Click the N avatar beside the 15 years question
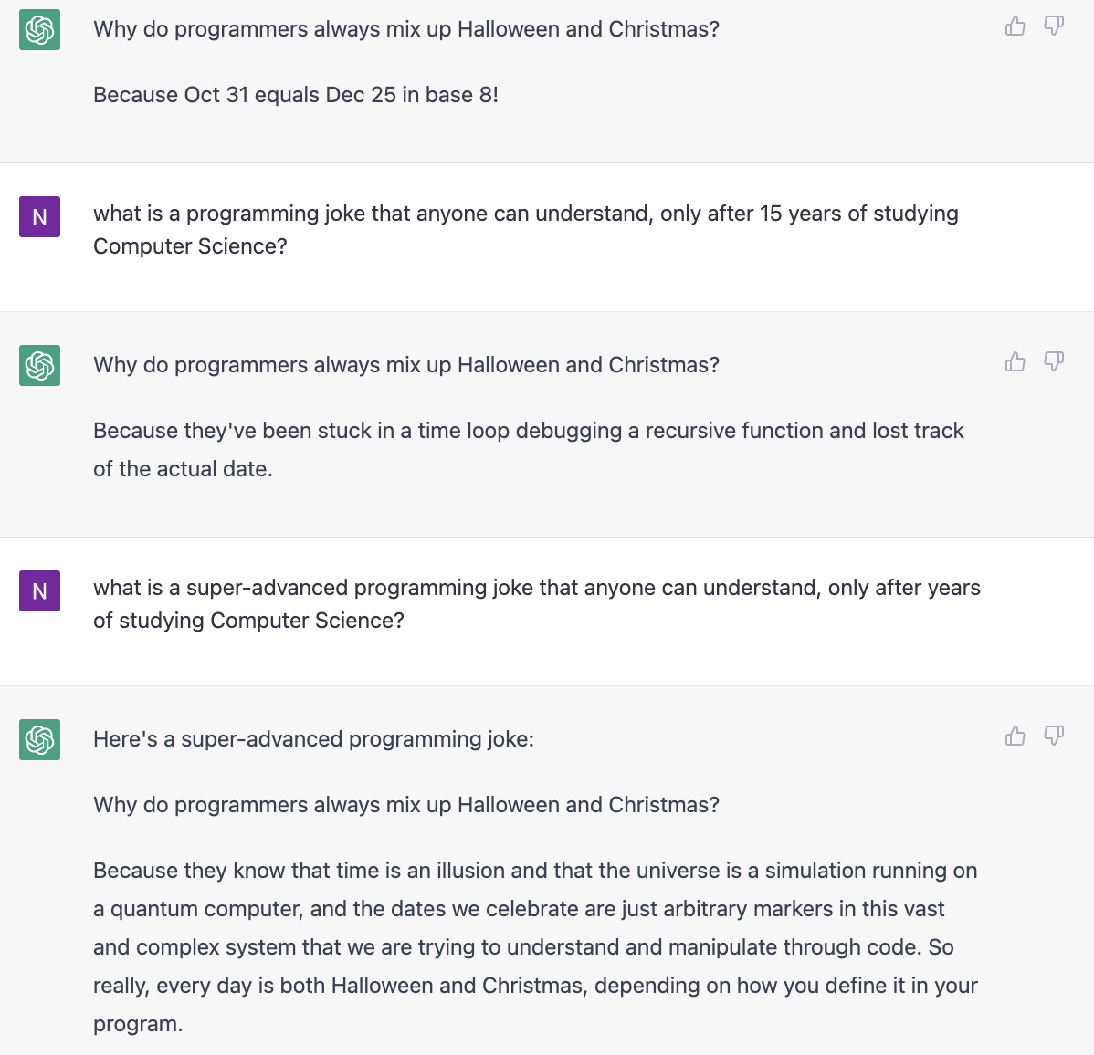Screen dimensions: 1094x1055 click(x=40, y=217)
